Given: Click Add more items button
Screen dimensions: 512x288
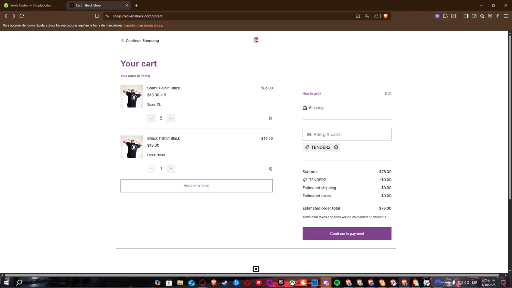Looking at the screenshot, I should click(x=197, y=186).
